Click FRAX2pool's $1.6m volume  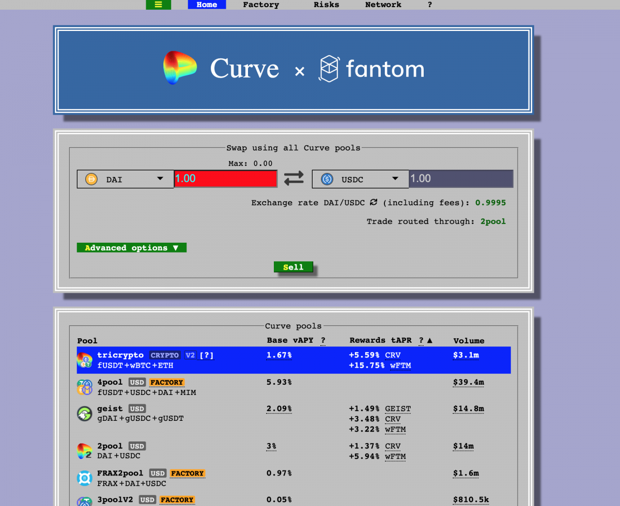[466, 473]
